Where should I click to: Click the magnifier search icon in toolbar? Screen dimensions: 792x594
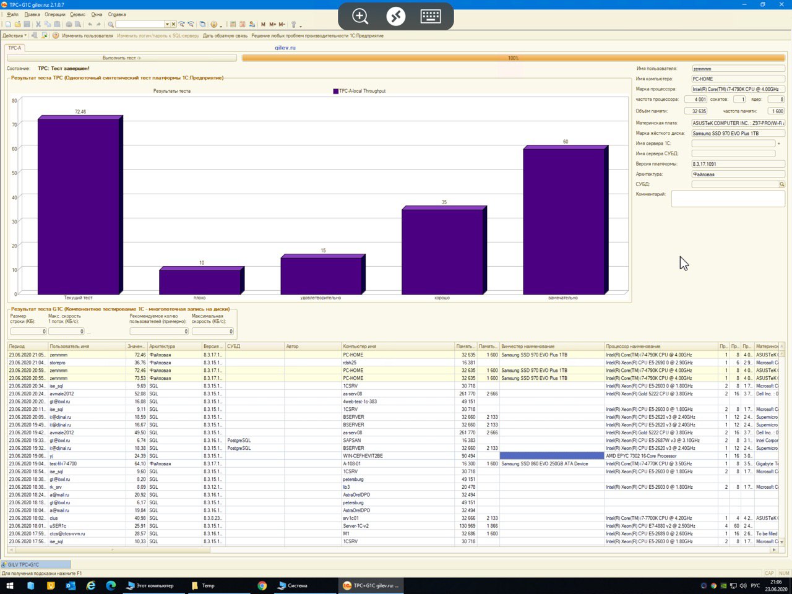(111, 24)
